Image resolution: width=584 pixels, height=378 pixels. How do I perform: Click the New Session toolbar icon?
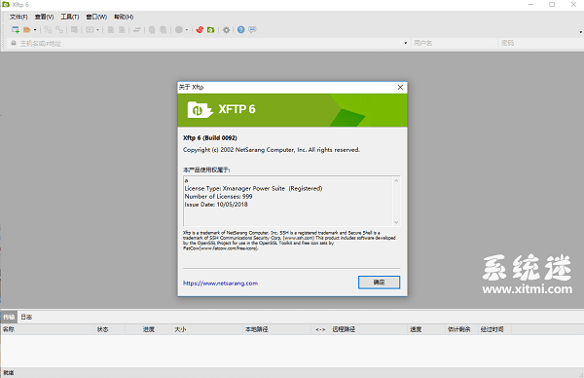[16, 30]
